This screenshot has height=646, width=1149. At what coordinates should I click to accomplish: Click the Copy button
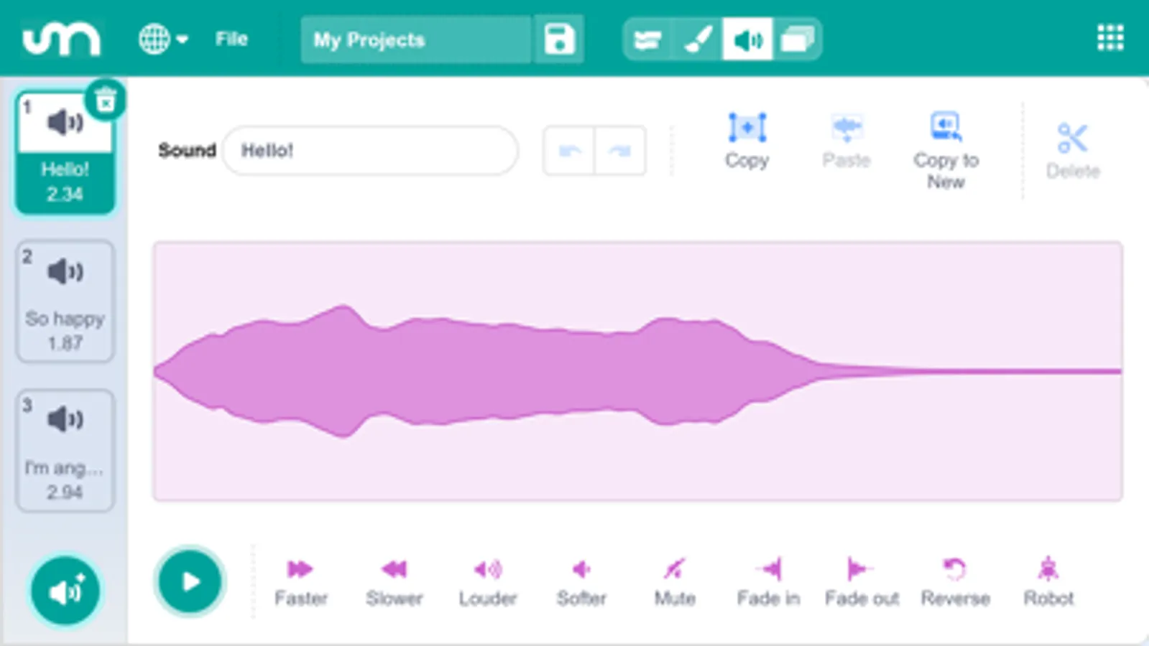pos(747,141)
